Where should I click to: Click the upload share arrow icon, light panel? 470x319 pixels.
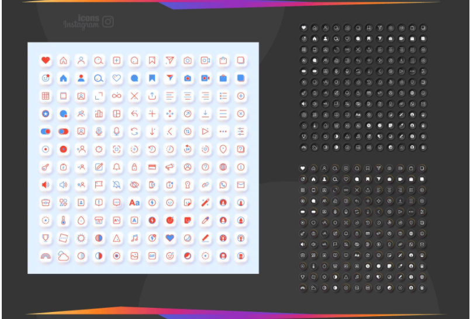(x=152, y=96)
